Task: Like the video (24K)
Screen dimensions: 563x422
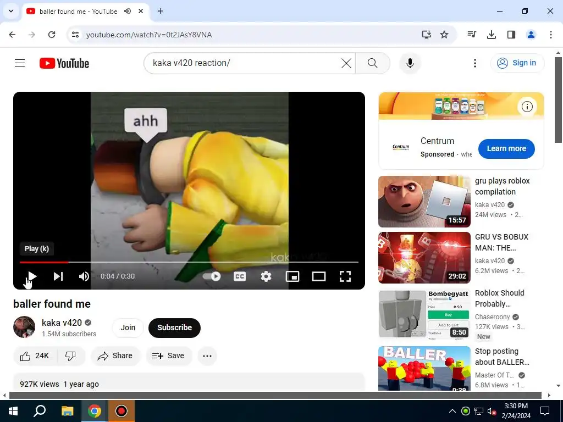Action: pos(35,356)
